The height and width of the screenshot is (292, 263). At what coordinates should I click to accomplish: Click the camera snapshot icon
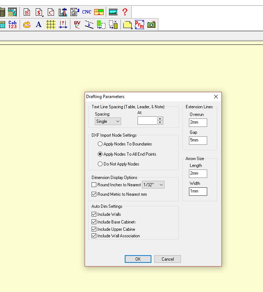pyautogui.click(x=151, y=25)
